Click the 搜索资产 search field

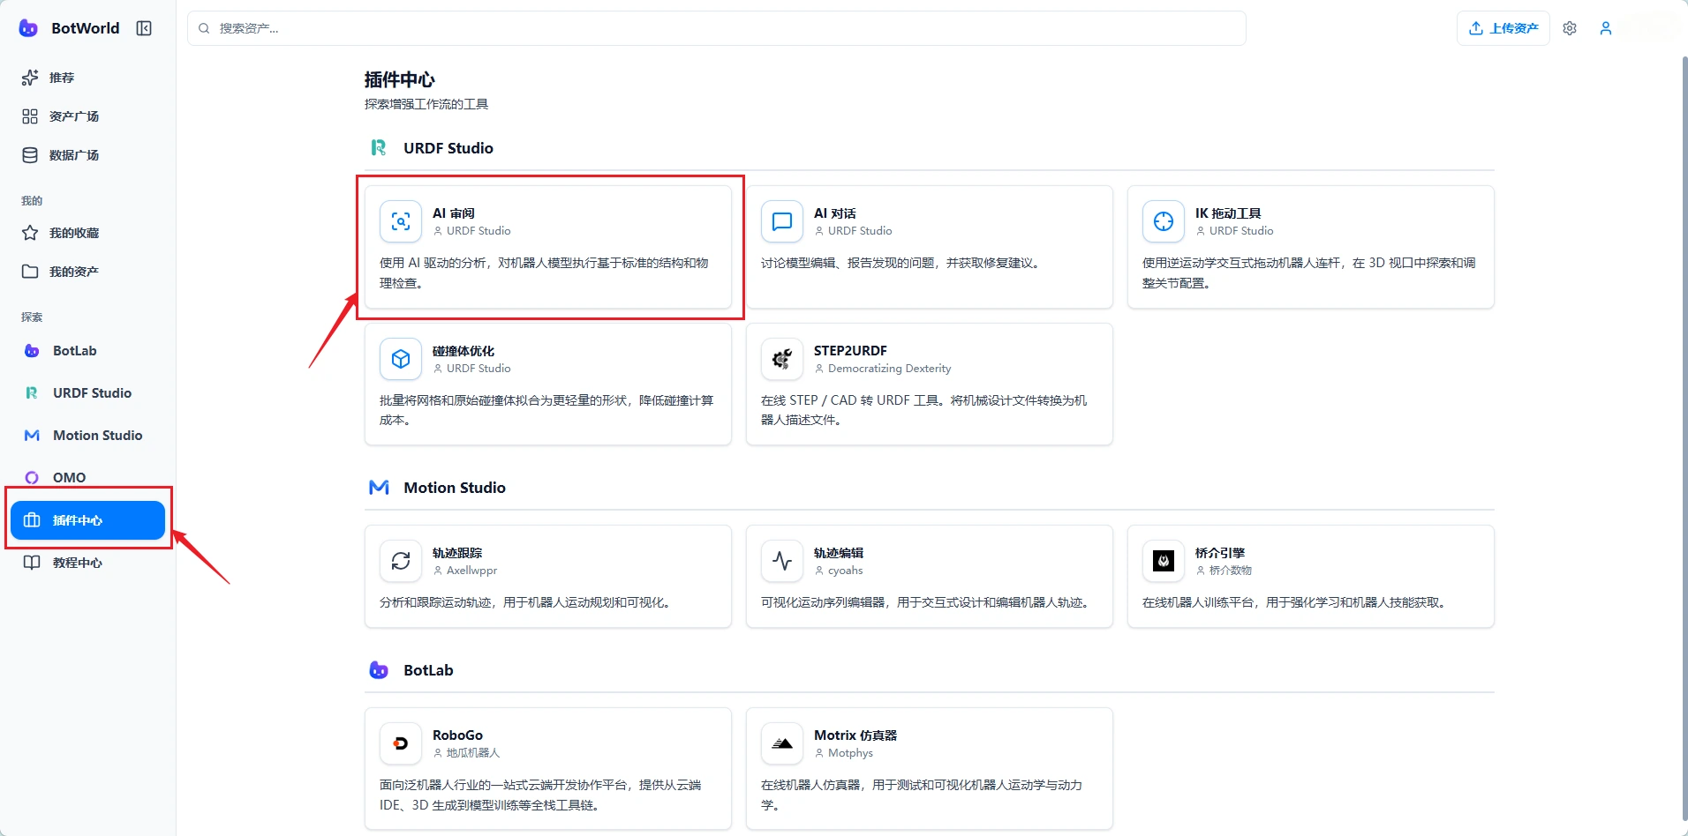click(x=717, y=28)
